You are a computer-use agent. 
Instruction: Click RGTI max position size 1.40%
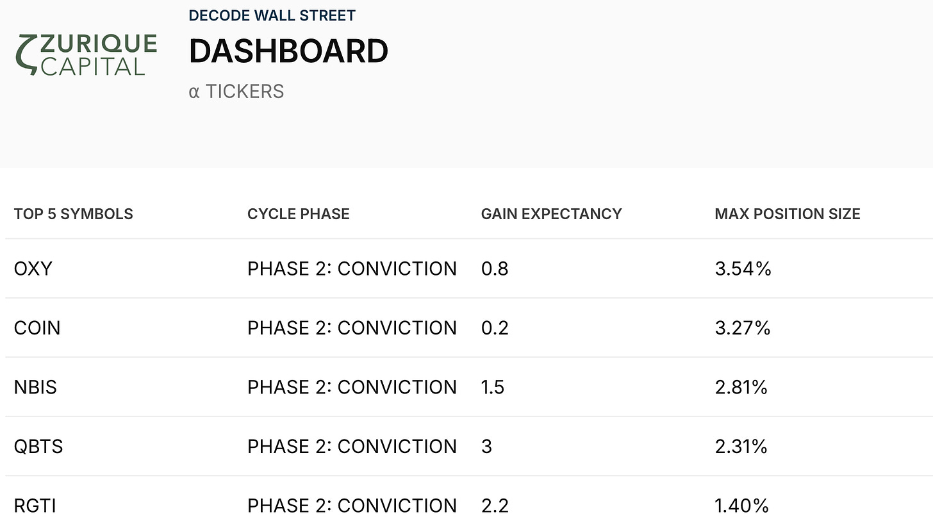click(x=741, y=506)
